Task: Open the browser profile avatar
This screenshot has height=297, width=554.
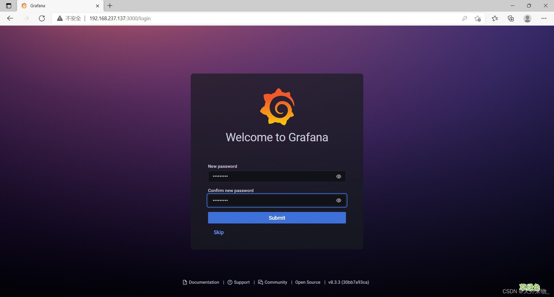Action: pos(527,18)
